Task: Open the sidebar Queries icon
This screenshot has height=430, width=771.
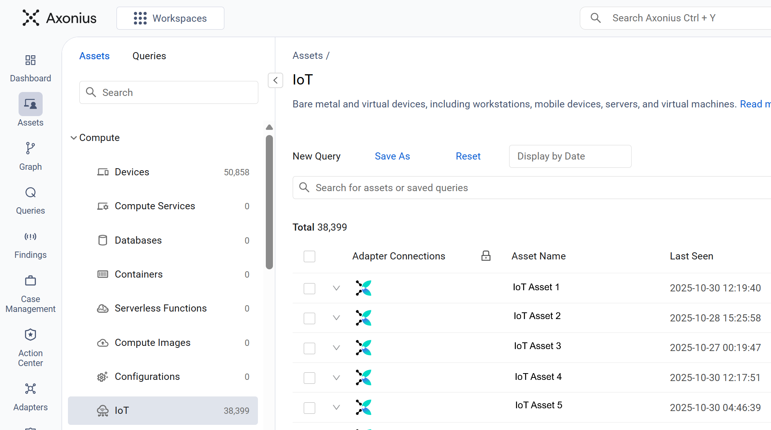Action: (x=30, y=193)
